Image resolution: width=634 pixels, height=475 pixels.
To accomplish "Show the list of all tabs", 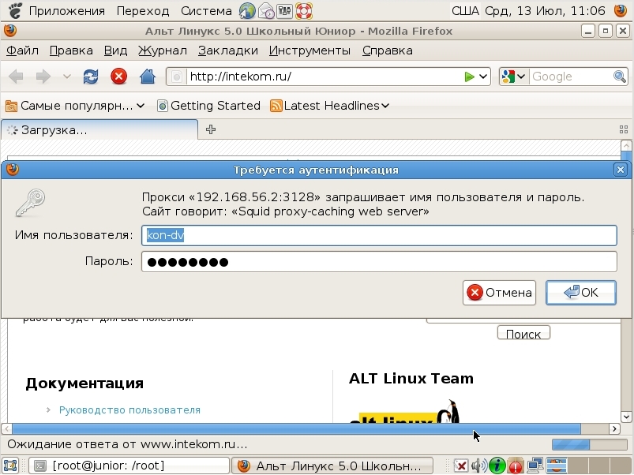I will [624, 129].
